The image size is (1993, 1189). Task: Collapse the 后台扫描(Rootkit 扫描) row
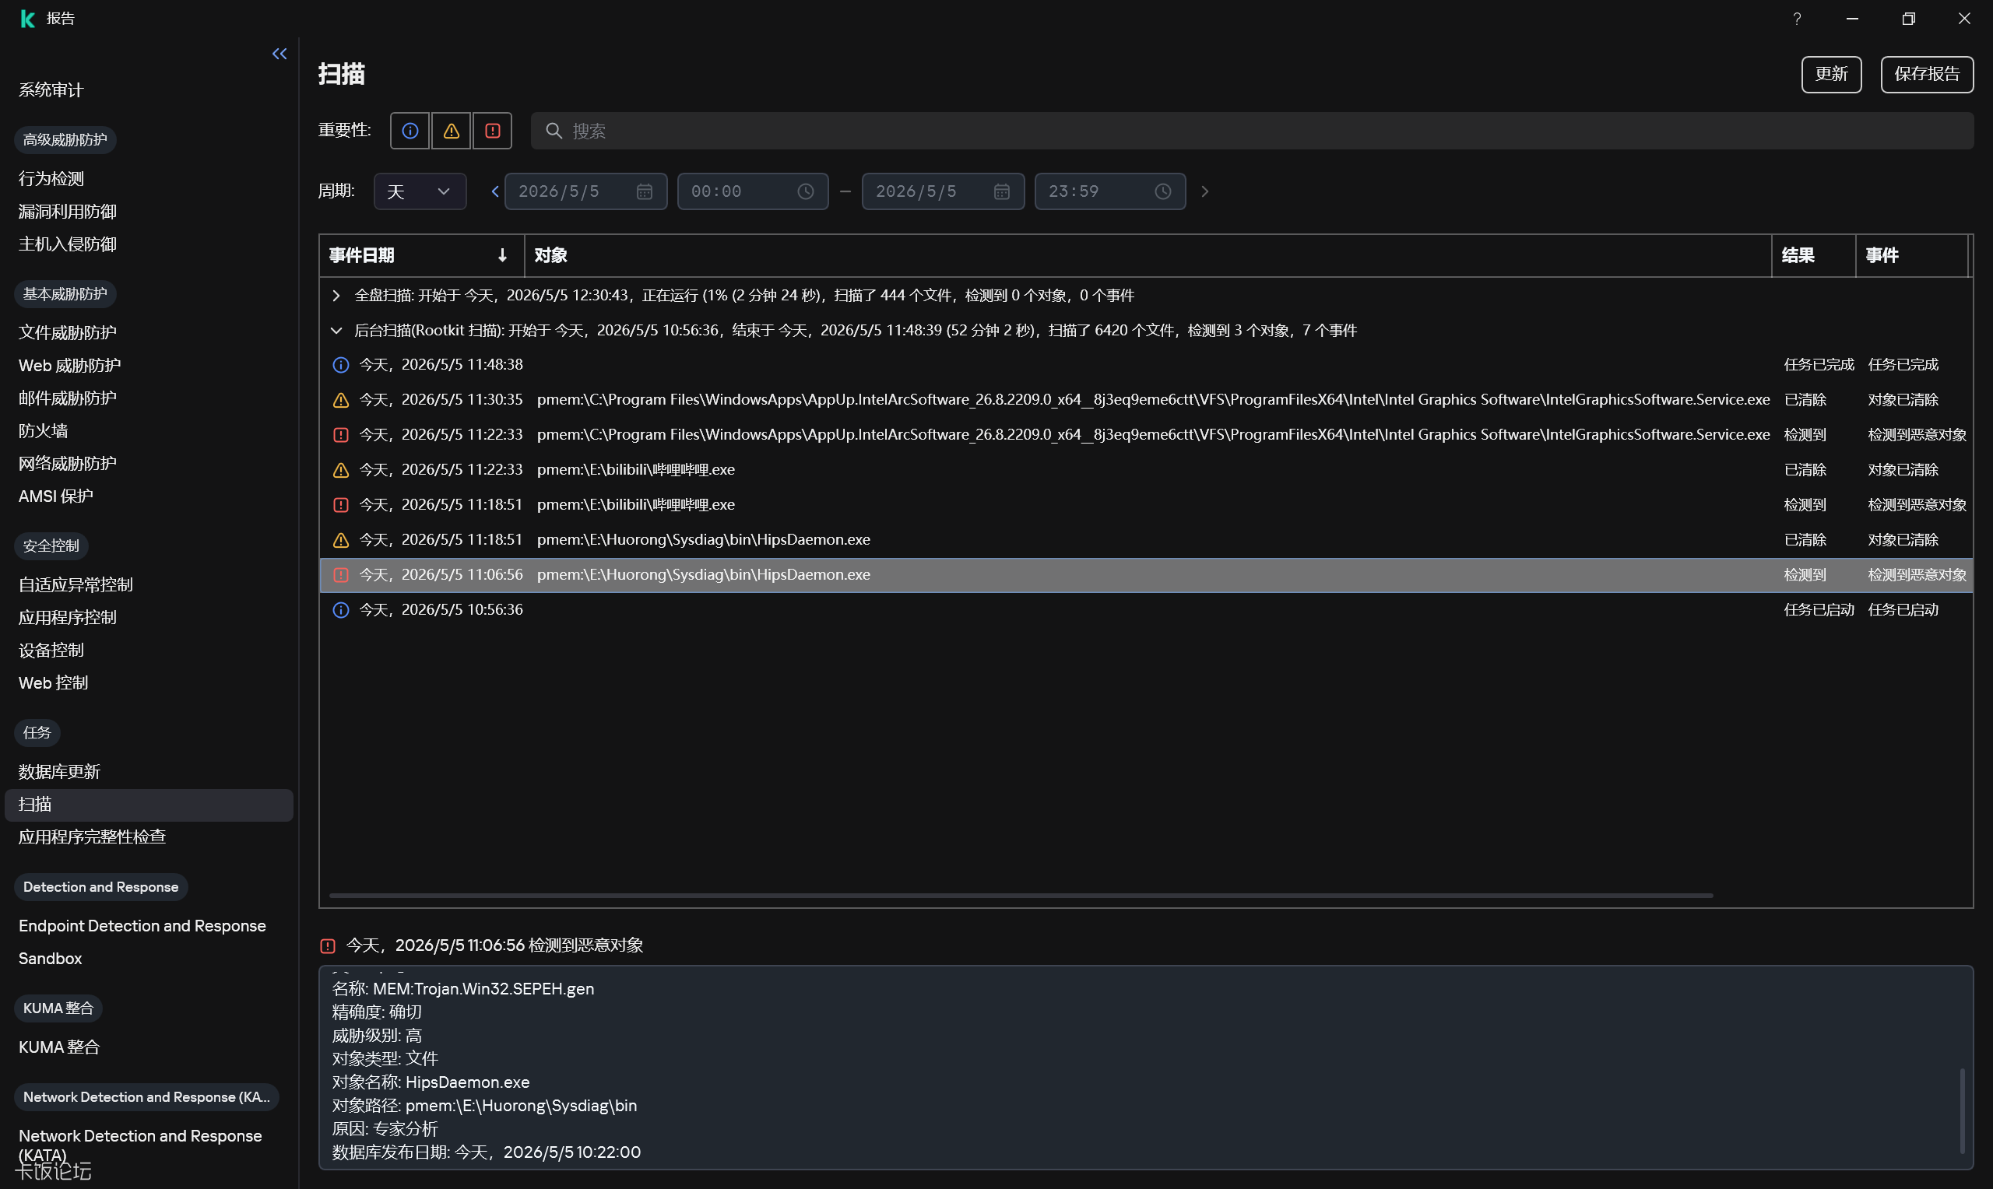coord(336,331)
